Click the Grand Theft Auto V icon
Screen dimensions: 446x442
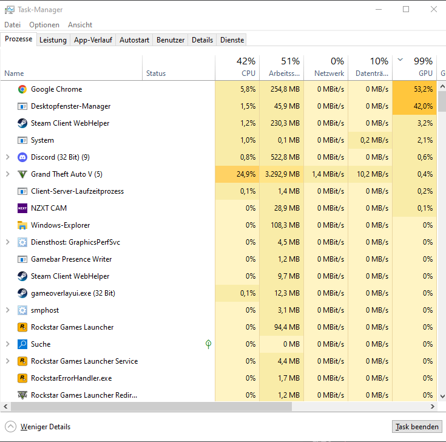point(22,174)
